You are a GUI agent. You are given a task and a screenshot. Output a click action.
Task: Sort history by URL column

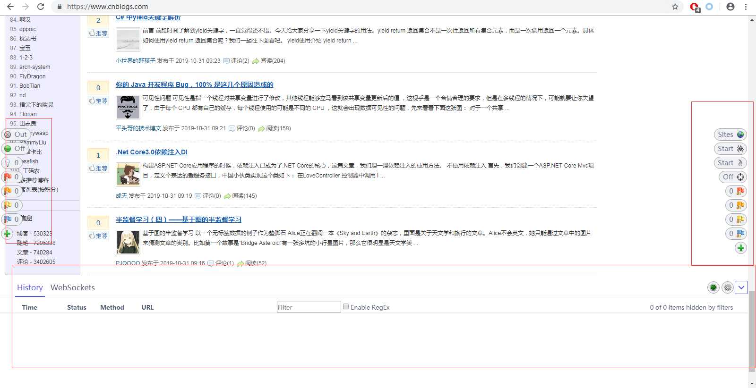click(147, 307)
